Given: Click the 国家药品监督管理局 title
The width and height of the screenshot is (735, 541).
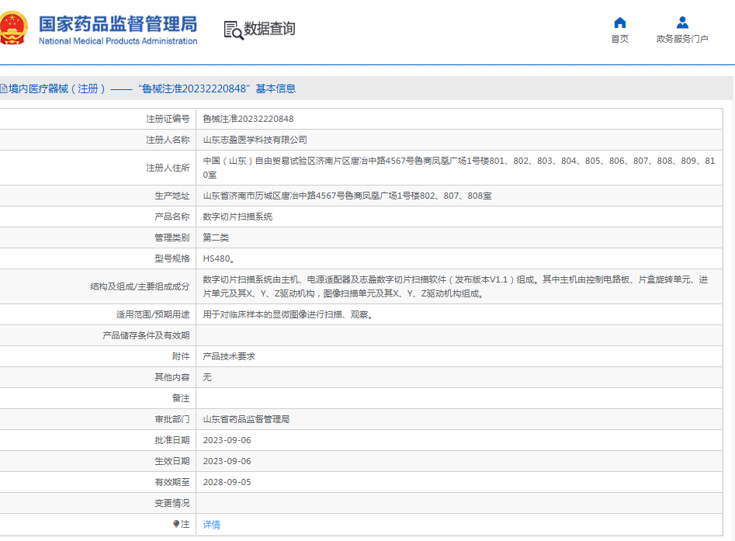Looking at the screenshot, I should [x=118, y=24].
